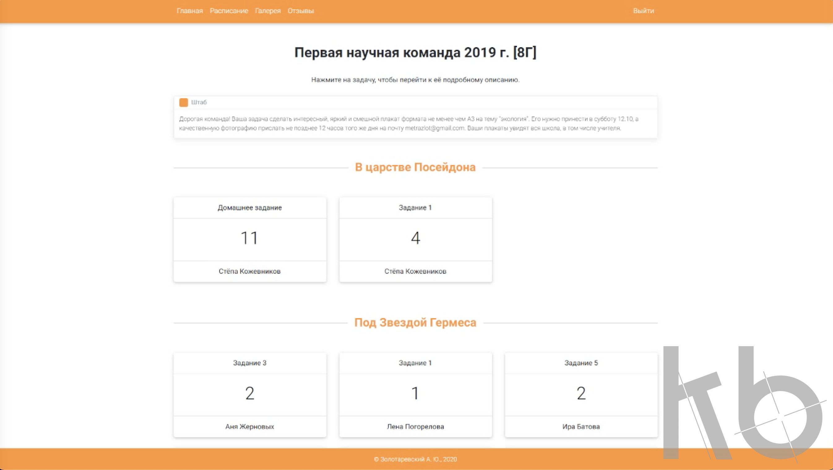833x470 pixels.
Task: Click the score 11 on homework card
Action: 250,238
